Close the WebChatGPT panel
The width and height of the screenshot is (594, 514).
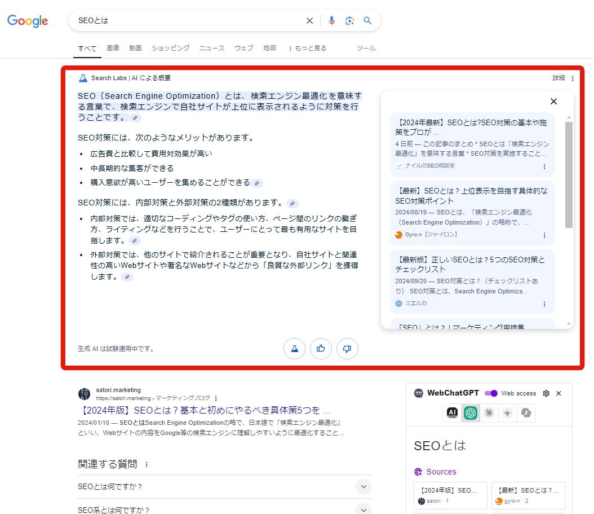pos(558,393)
